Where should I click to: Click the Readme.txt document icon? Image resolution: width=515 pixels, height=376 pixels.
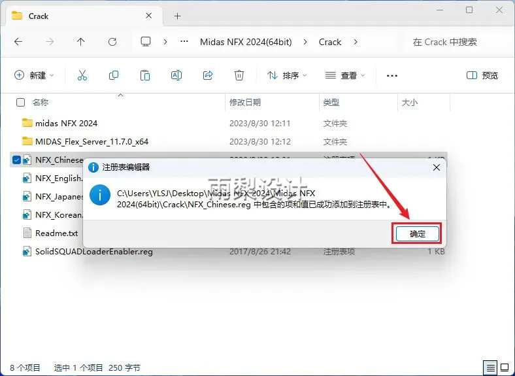27,233
